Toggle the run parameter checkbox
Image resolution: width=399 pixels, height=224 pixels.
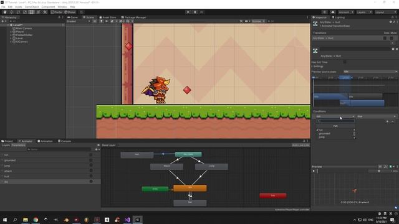click(90, 155)
